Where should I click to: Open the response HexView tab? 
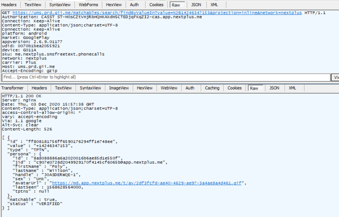tap(145, 88)
